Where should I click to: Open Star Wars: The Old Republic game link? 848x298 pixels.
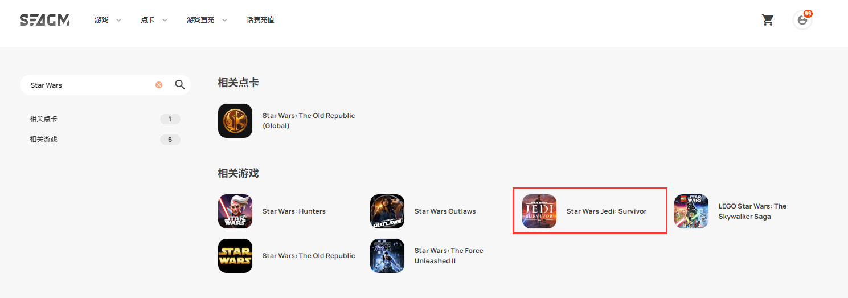coord(309,256)
